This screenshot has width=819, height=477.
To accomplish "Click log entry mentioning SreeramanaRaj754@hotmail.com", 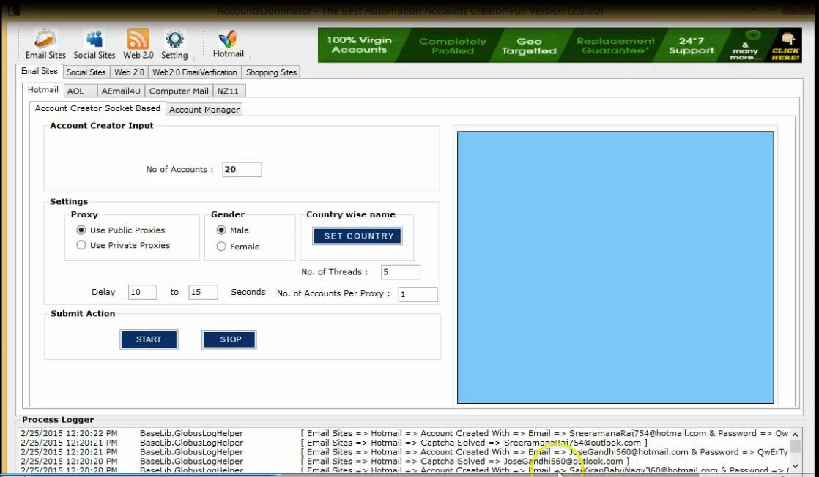I will [404, 433].
